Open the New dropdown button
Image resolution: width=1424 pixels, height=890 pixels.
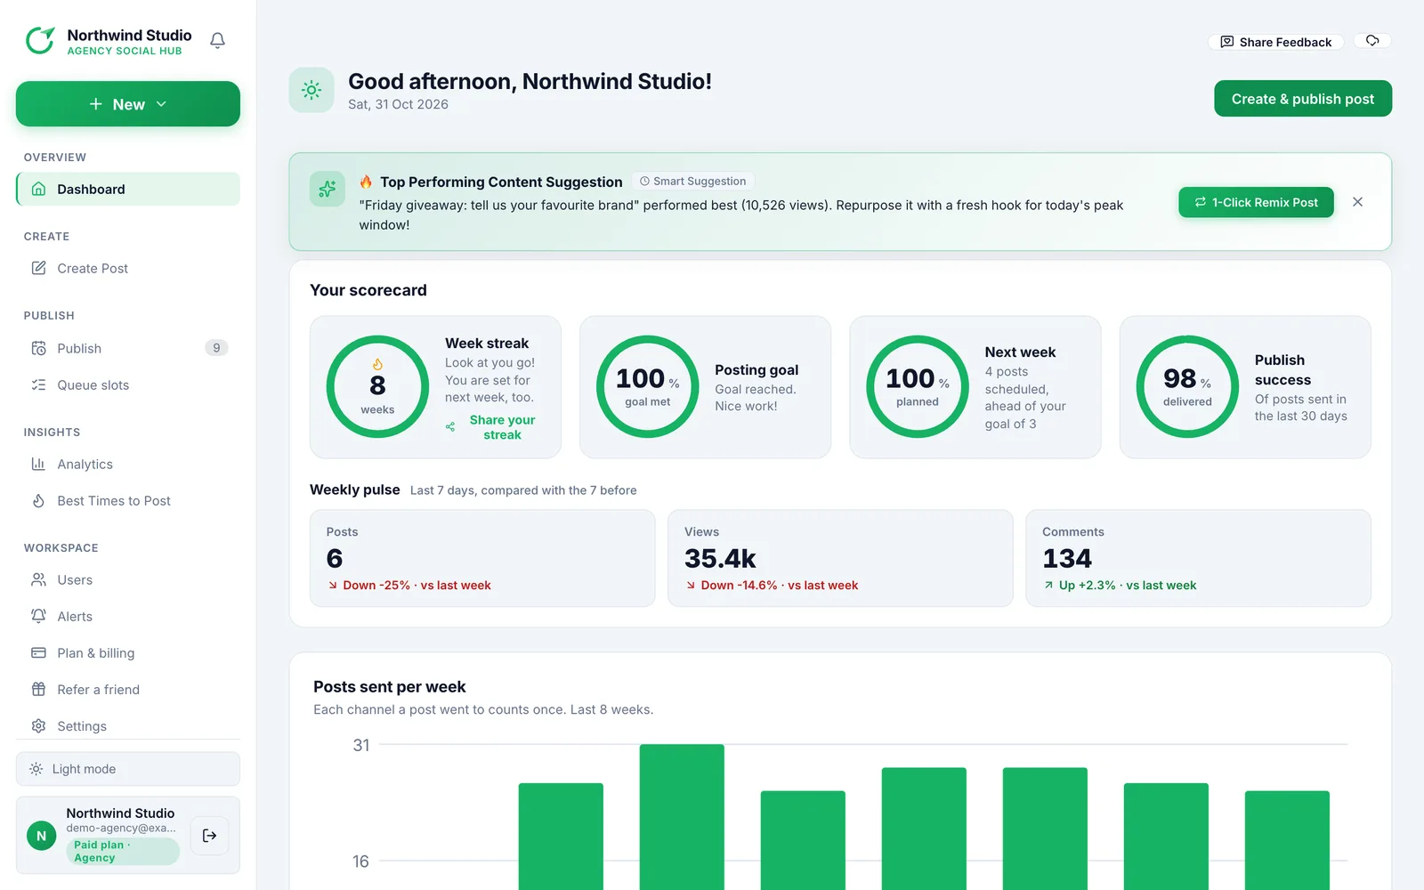pyautogui.click(x=128, y=104)
